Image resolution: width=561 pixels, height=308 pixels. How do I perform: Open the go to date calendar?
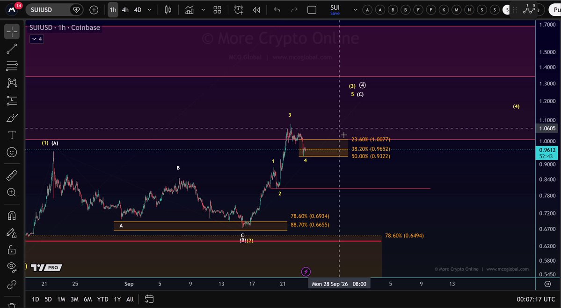pyautogui.click(x=149, y=299)
